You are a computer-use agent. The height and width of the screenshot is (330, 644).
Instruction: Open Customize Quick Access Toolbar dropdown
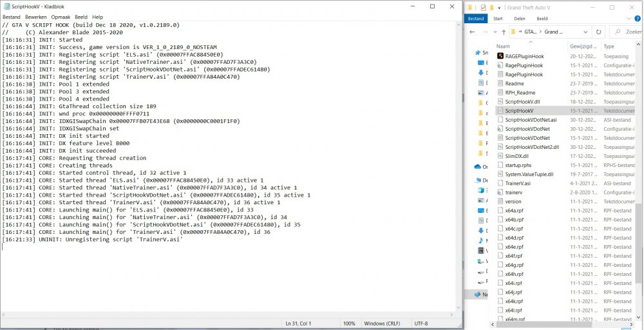pyautogui.click(x=500, y=7)
